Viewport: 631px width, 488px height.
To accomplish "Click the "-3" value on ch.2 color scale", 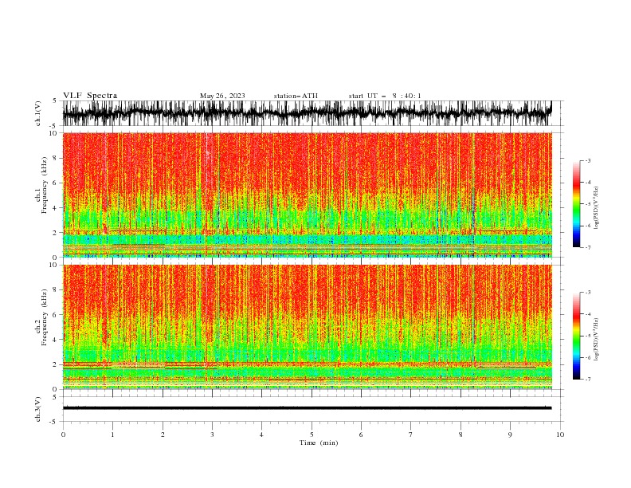I will (587, 293).
